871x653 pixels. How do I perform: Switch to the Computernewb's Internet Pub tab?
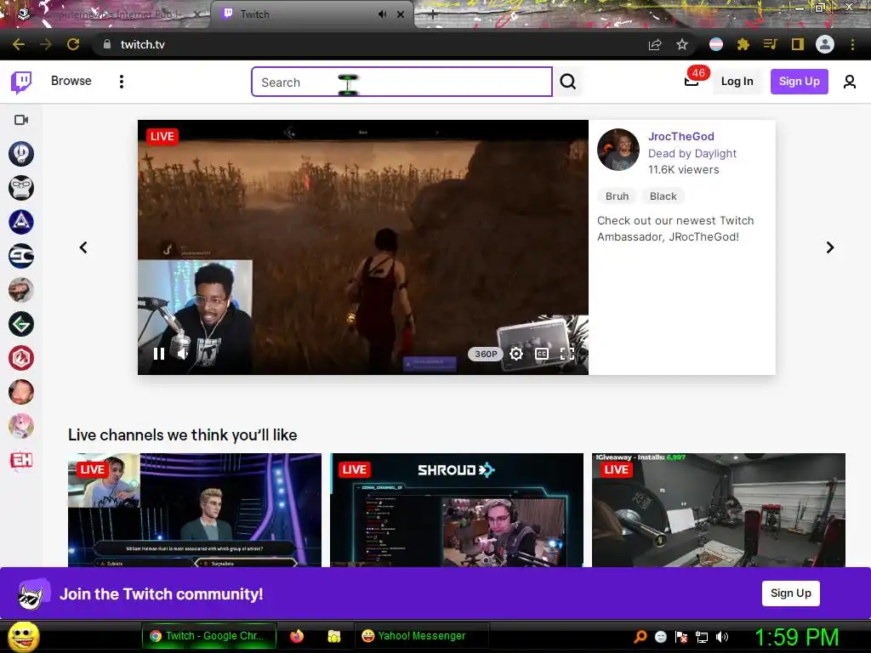[x=108, y=14]
